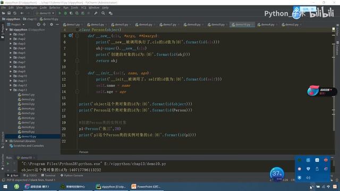The image size is (340, 191).
Task: Open the VCS menu
Action: pos(83,7)
